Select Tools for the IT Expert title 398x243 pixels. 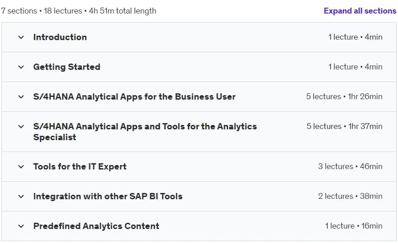(80, 167)
